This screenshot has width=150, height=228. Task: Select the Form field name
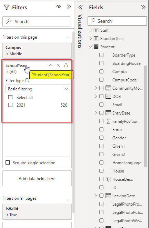(x=117, y=130)
